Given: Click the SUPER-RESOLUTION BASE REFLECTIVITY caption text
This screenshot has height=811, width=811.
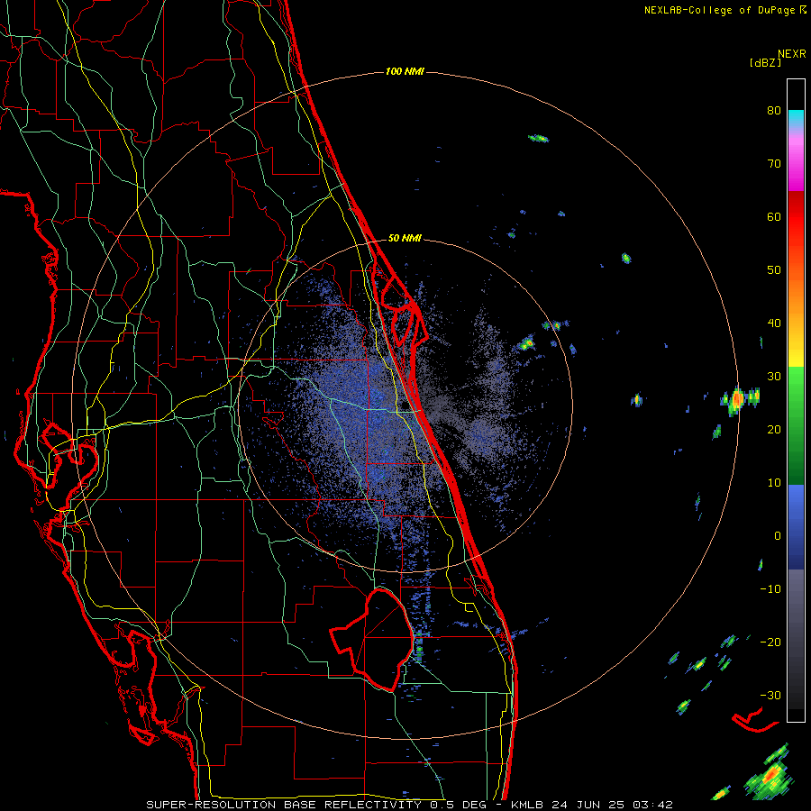Looking at the screenshot, I should (283, 805).
